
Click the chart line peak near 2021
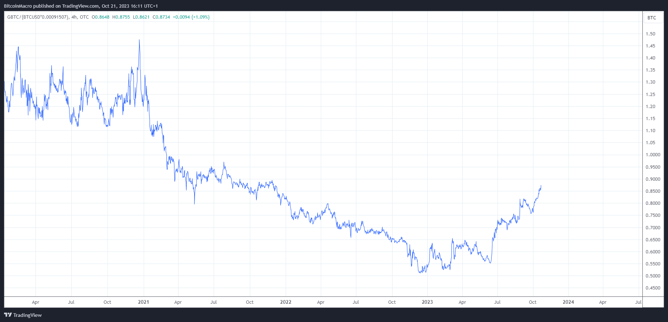pos(139,40)
